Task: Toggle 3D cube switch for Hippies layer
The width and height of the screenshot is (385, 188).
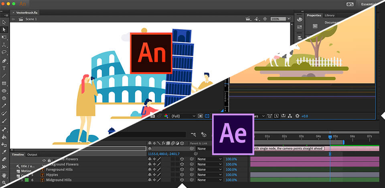Action: pos(182,174)
